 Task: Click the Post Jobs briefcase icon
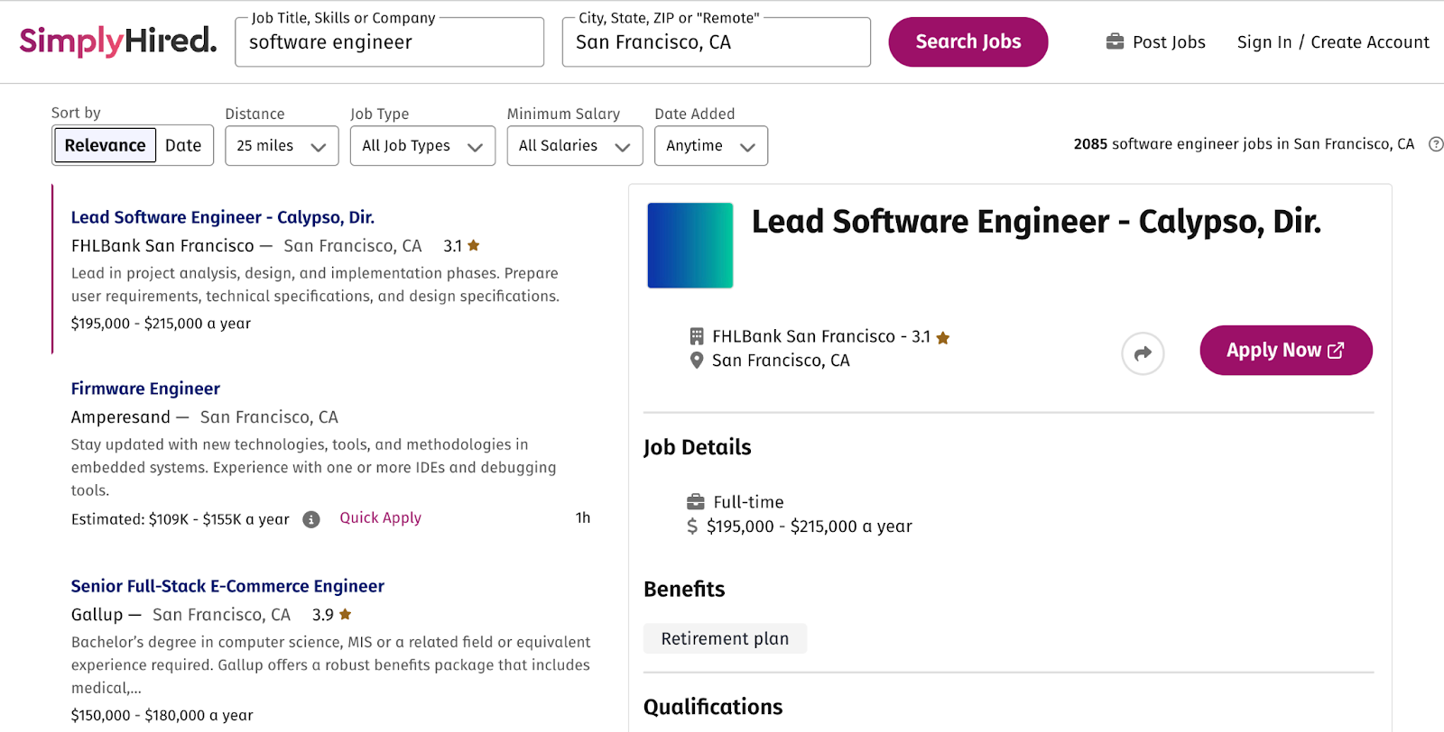[x=1115, y=41]
